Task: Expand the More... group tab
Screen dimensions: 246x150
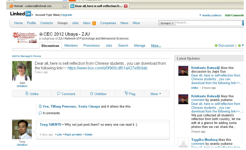Action: tap(156, 46)
